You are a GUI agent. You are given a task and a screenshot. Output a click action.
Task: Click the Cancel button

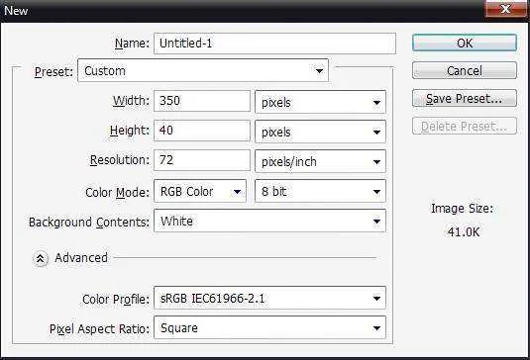465,70
